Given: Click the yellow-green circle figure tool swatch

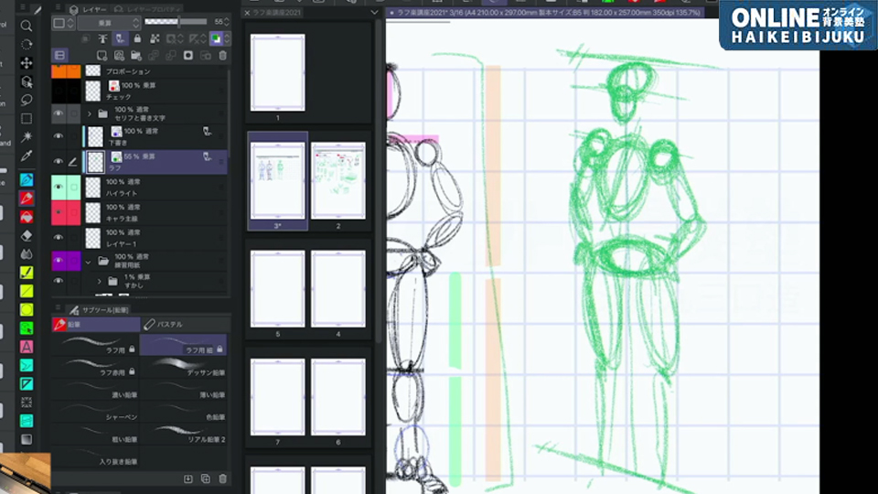Looking at the screenshot, I should [x=27, y=309].
